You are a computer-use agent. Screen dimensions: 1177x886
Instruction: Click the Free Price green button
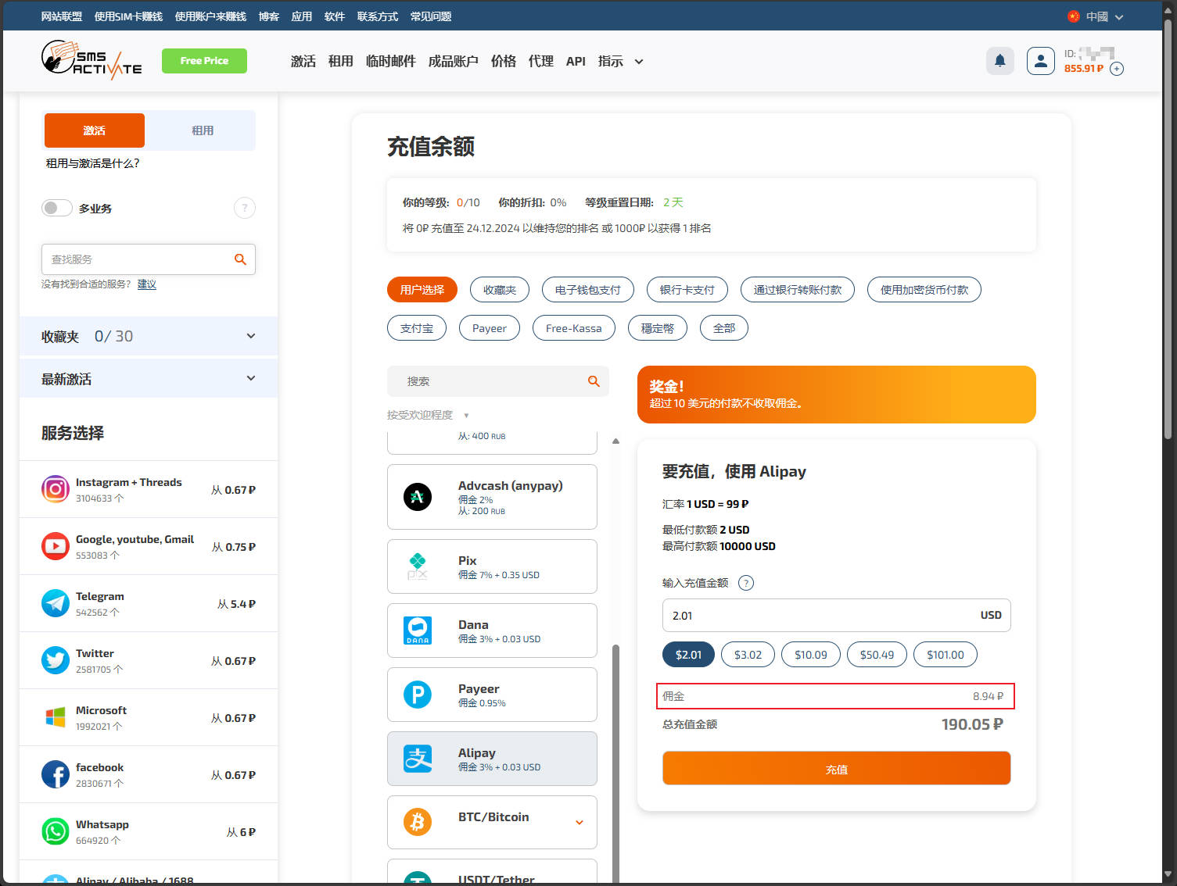pos(204,61)
